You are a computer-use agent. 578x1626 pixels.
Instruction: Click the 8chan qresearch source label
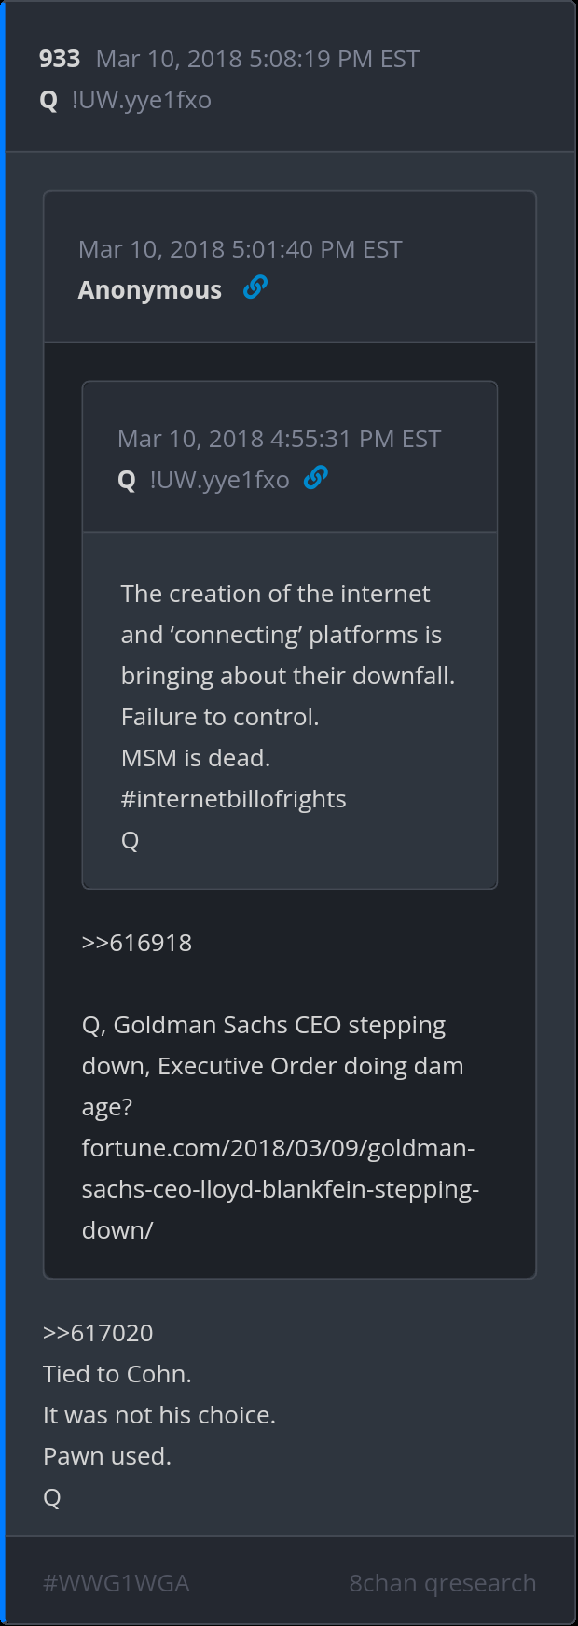[x=442, y=1583]
